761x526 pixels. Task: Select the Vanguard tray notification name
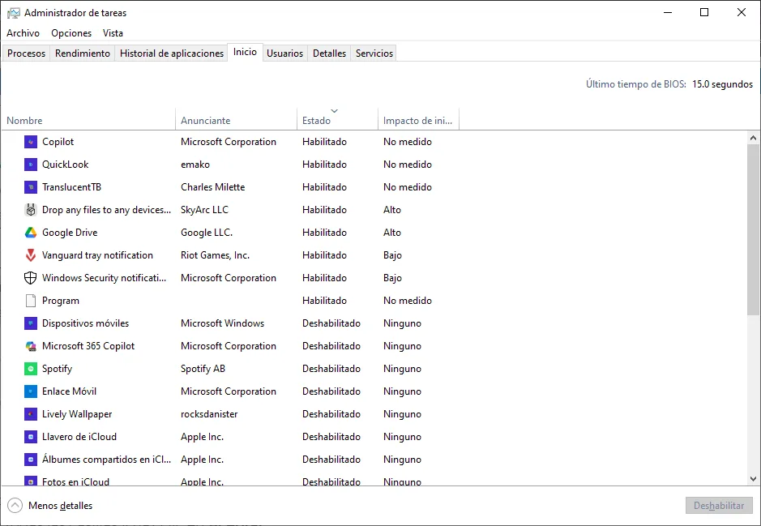pos(97,255)
